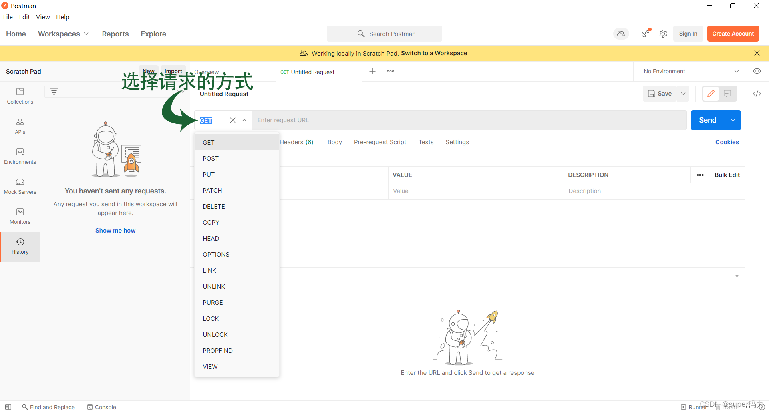Image resolution: width=769 pixels, height=412 pixels.
Task: Open the Edit menu
Action: point(24,17)
